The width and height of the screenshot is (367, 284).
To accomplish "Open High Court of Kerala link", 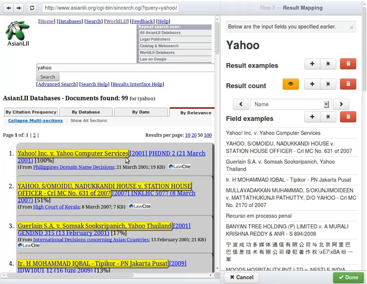I will pos(56,207).
